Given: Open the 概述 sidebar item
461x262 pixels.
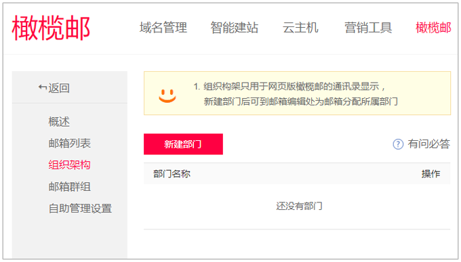Looking at the screenshot, I should coord(59,122).
